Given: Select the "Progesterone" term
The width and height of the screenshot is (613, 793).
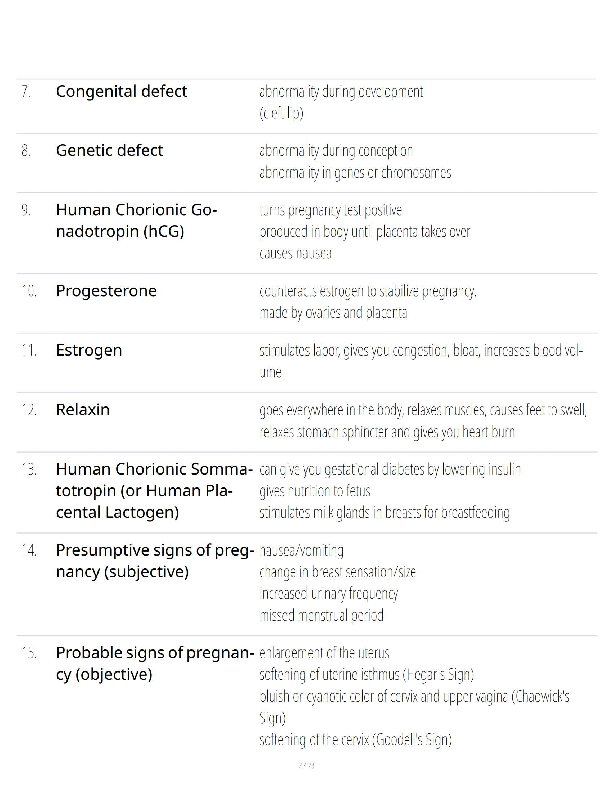Looking at the screenshot, I should coord(106,291).
